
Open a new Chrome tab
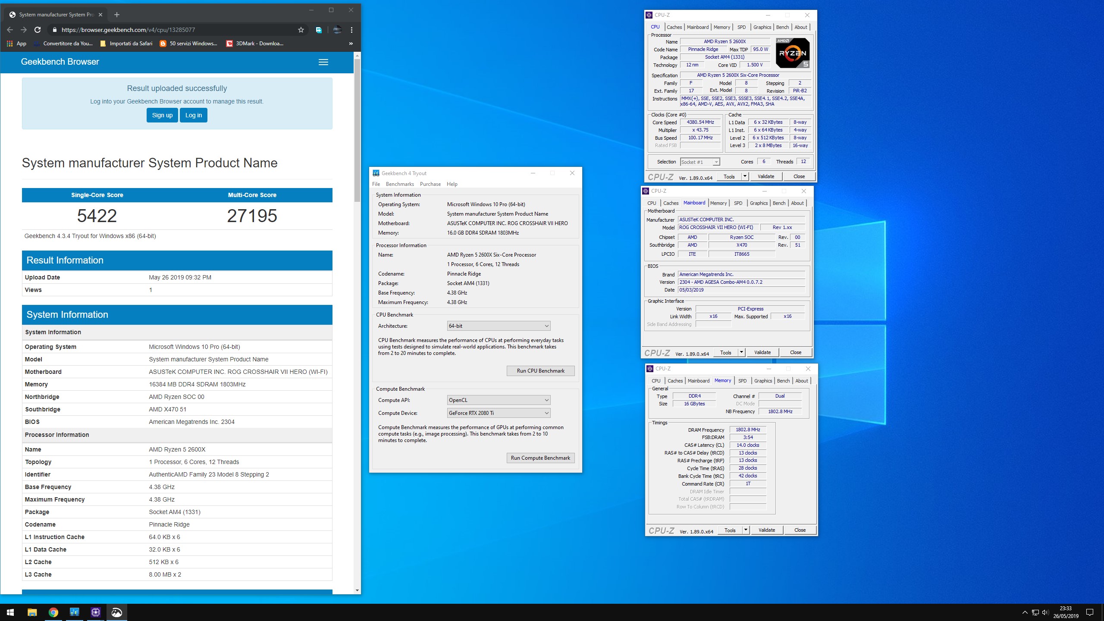(x=116, y=15)
